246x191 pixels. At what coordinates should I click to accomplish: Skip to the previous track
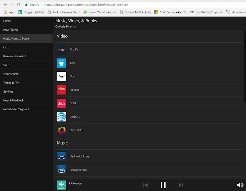[145, 185]
